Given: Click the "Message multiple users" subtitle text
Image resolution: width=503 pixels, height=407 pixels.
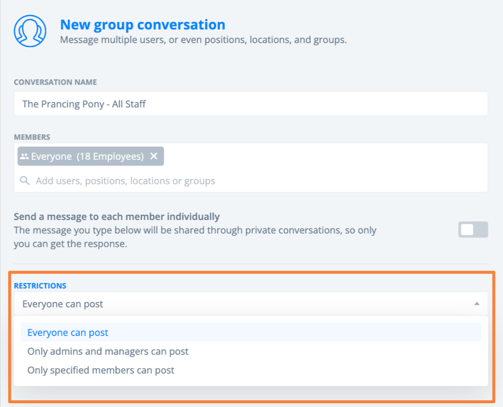Looking at the screenshot, I should (x=203, y=40).
